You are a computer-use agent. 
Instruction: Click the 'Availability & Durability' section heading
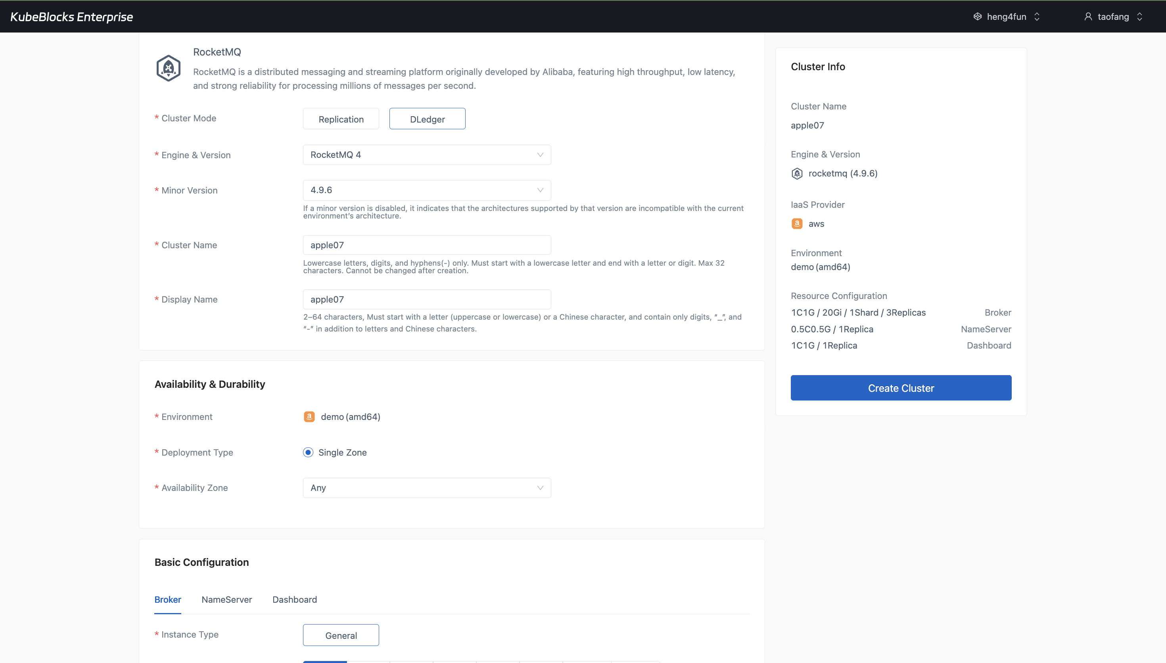[x=209, y=384]
